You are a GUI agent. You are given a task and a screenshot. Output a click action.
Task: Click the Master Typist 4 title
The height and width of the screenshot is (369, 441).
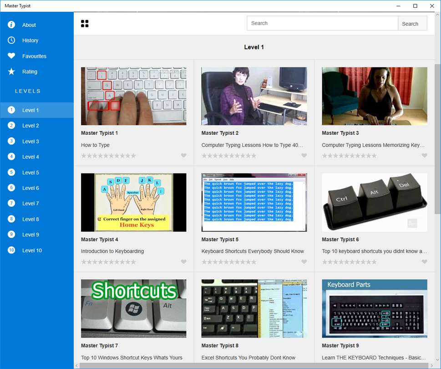[100, 239]
